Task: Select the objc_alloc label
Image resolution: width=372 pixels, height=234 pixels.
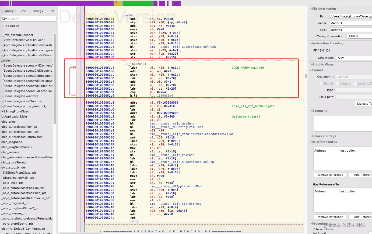Action: [8, 122]
